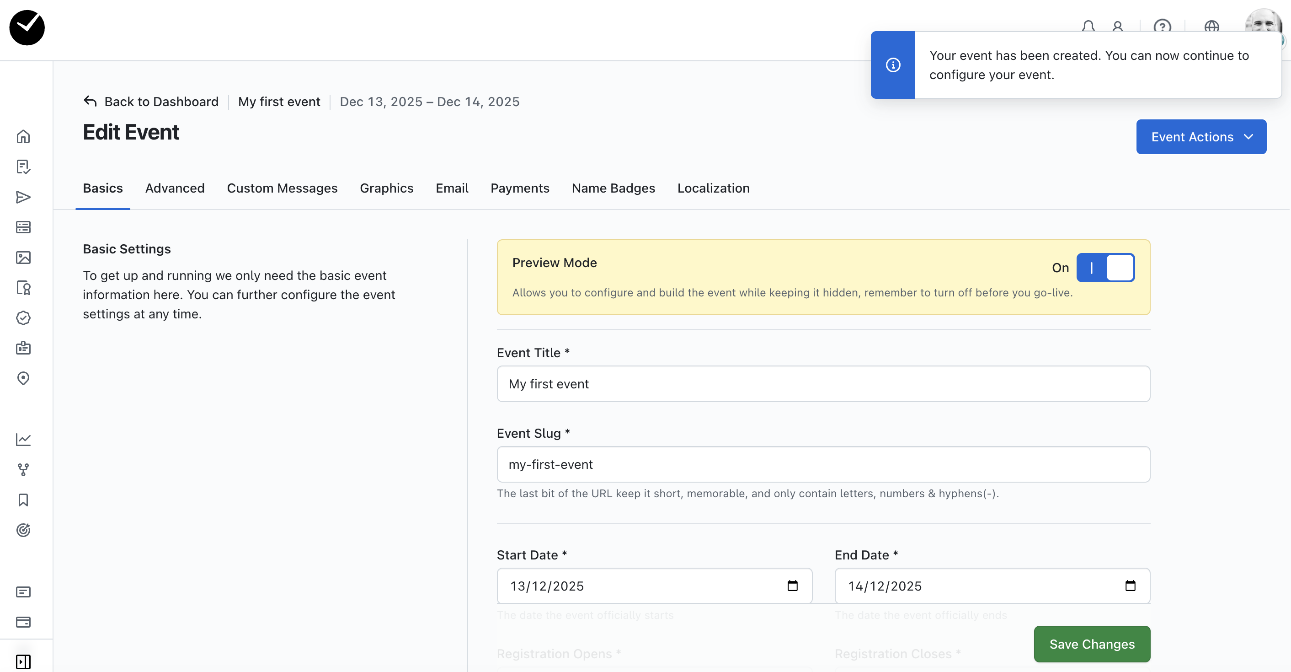The width and height of the screenshot is (1291, 672).
Task: Open the End Date calendar picker
Action: 1130,586
